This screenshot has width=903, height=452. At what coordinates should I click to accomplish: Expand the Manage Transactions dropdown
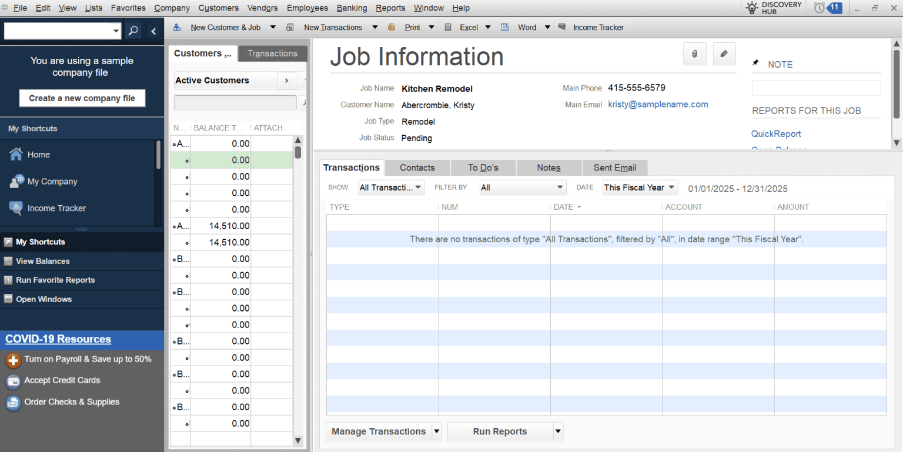pyautogui.click(x=437, y=431)
